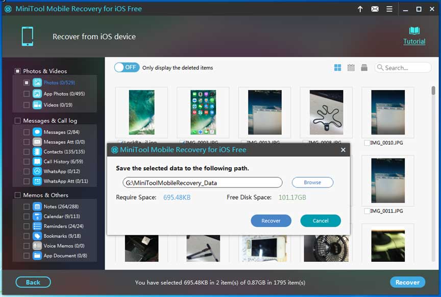Open the Tutorial link
Image resolution: width=441 pixels, height=297 pixels.
[414, 42]
